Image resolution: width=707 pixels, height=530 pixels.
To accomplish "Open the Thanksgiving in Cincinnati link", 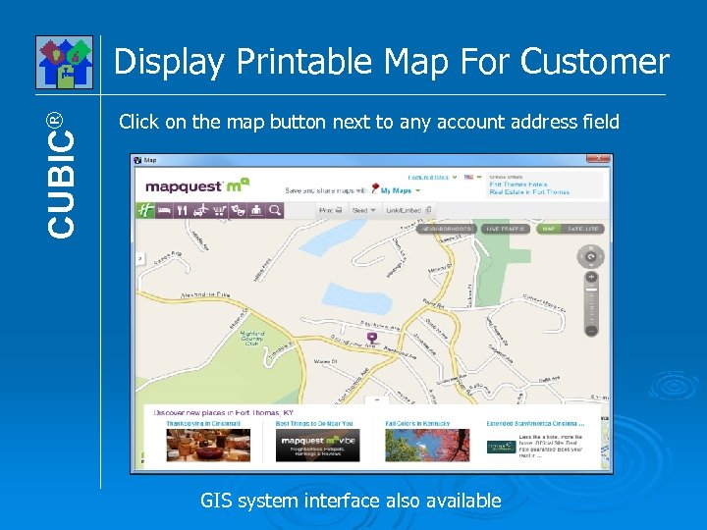I will click(203, 424).
